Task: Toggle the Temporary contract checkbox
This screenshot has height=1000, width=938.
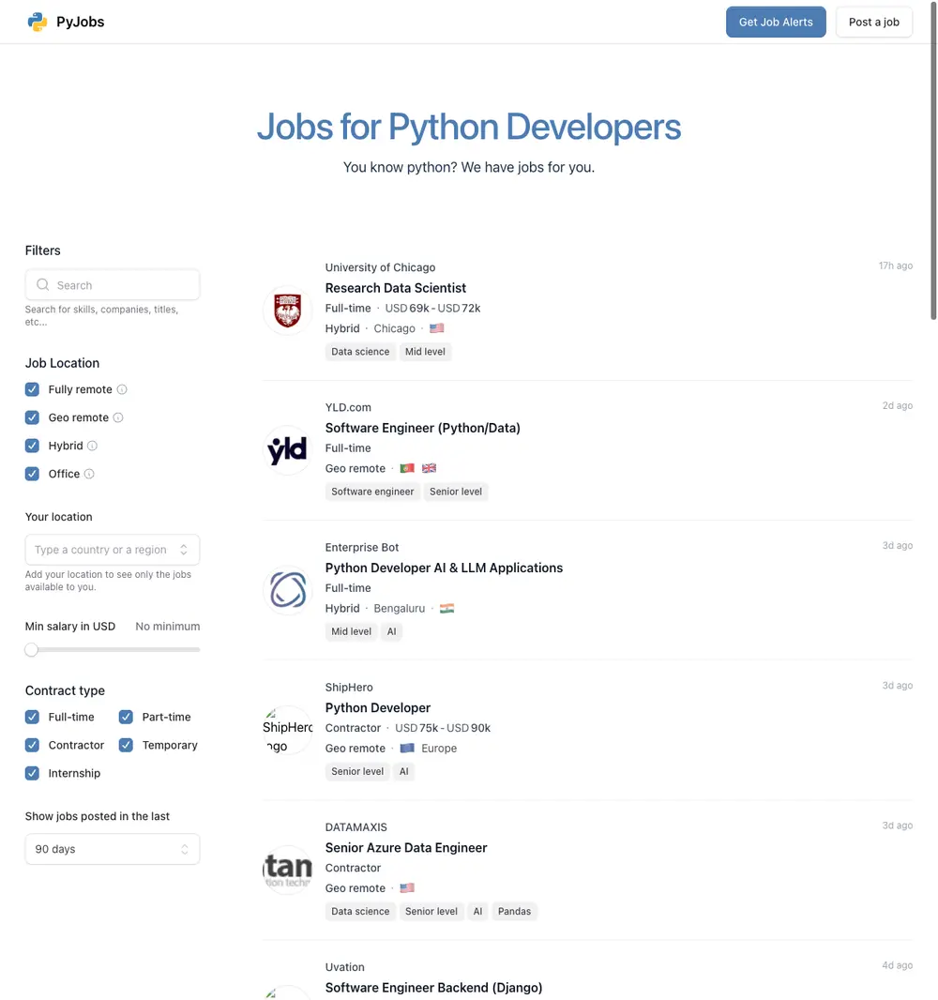Action: tap(126, 745)
